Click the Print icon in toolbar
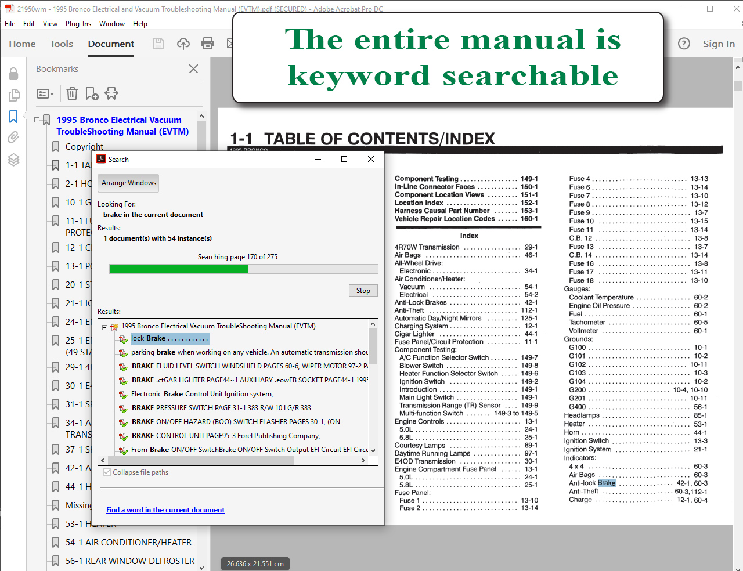 208,44
